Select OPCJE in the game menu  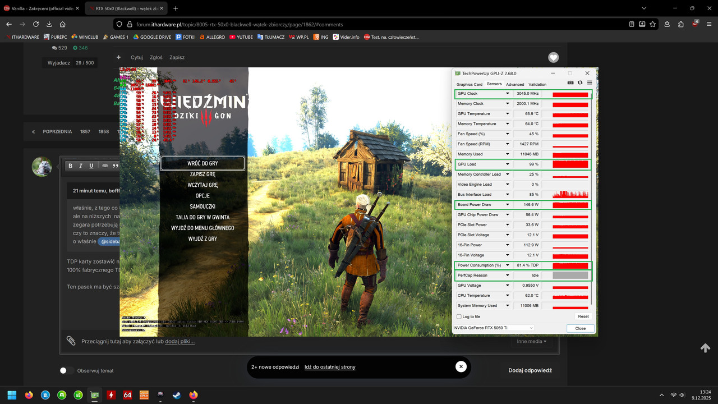click(202, 196)
